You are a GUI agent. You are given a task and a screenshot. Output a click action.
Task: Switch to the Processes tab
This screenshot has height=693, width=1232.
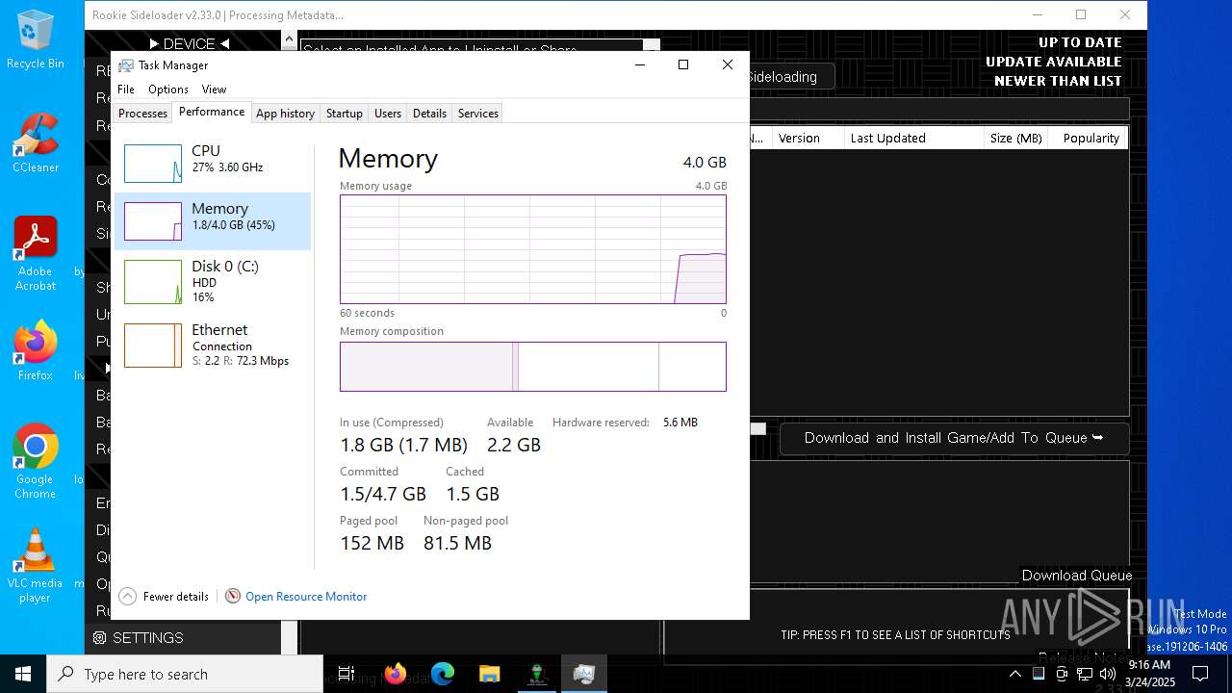tap(143, 114)
